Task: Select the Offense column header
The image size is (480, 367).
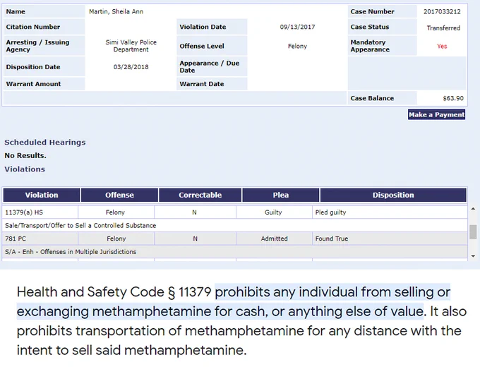Action: [x=119, y=195]
